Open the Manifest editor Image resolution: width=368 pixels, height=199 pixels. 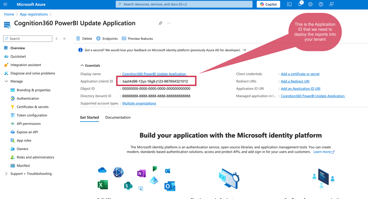[23, 166]
